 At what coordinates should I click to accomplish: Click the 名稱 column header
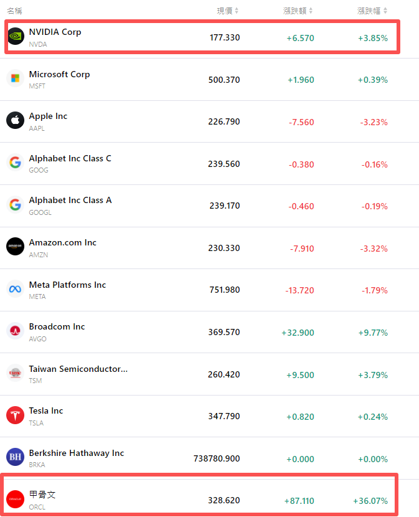[14, 11]
